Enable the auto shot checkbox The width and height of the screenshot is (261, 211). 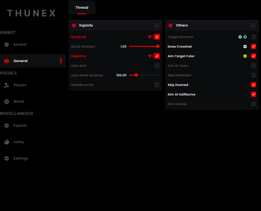157,66
